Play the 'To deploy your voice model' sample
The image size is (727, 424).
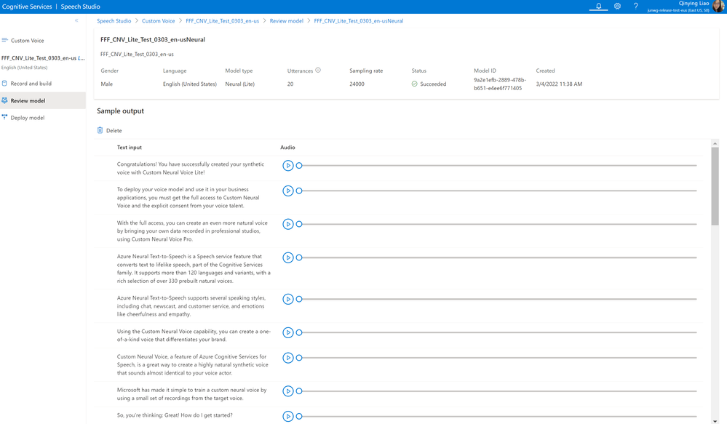coord(288,191)
